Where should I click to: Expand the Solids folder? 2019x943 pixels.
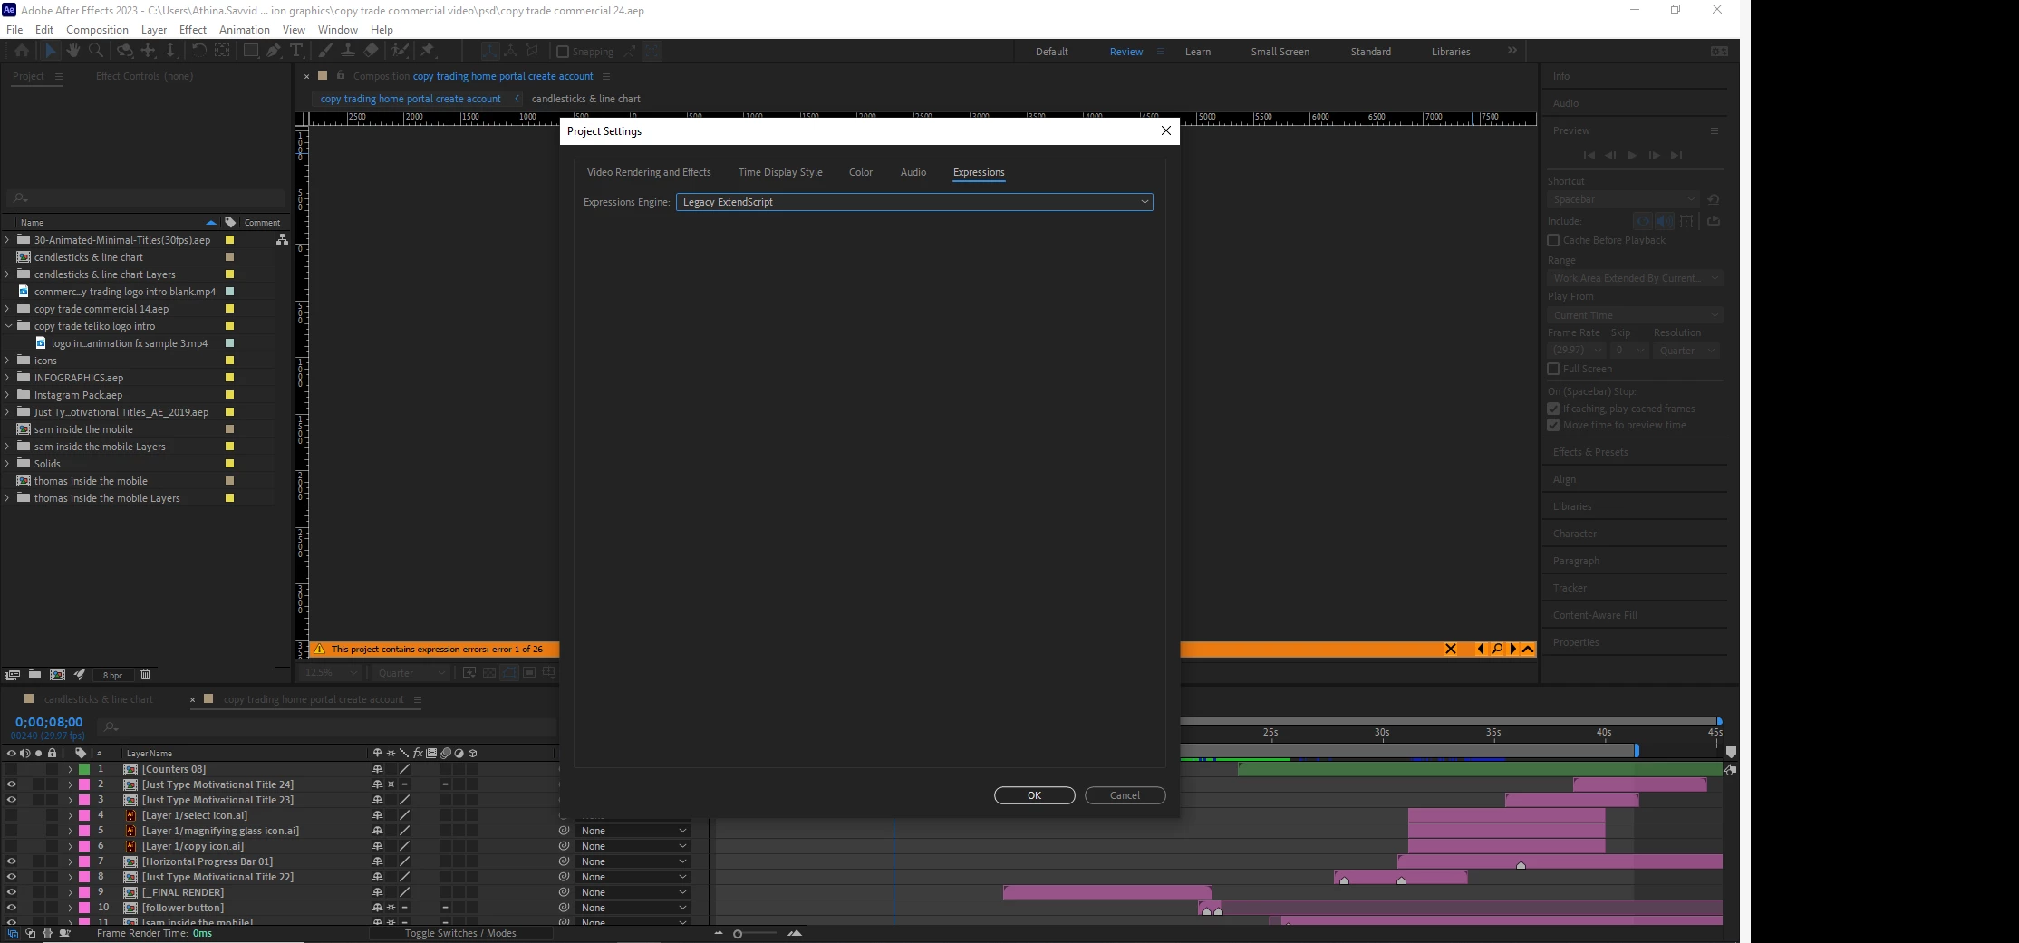point(7,464)
